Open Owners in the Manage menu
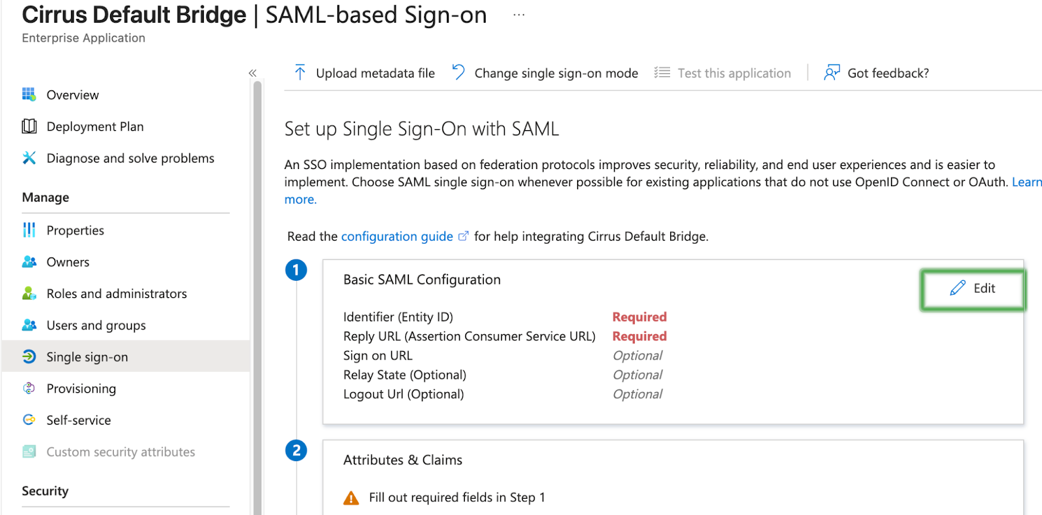This screenshot has width=1042, height=515. point(68,262)
